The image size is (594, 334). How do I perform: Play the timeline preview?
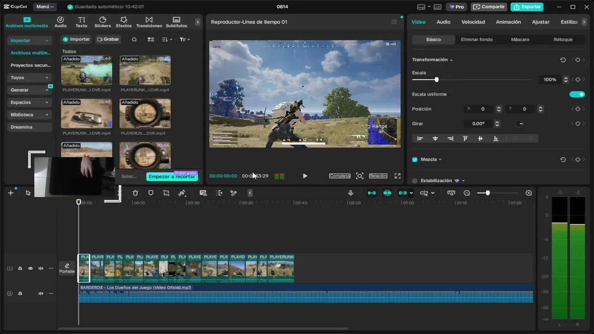click(x=305, y=176)
